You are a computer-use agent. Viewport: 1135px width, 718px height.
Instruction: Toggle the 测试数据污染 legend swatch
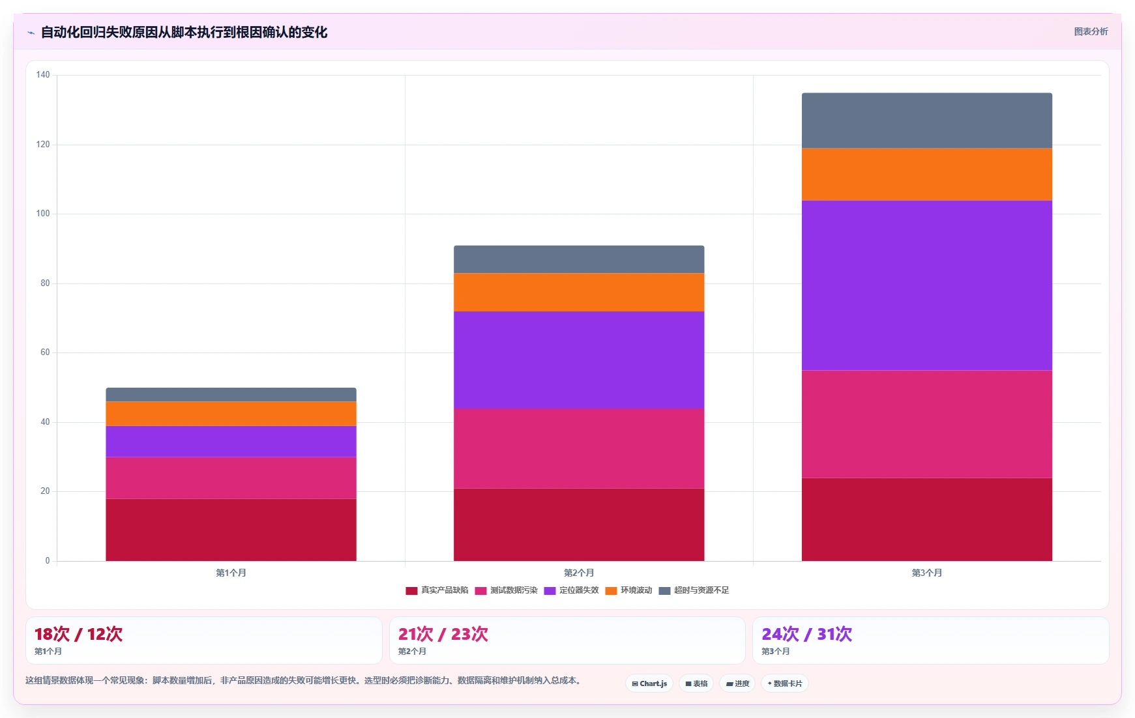(x=480, y=590)
